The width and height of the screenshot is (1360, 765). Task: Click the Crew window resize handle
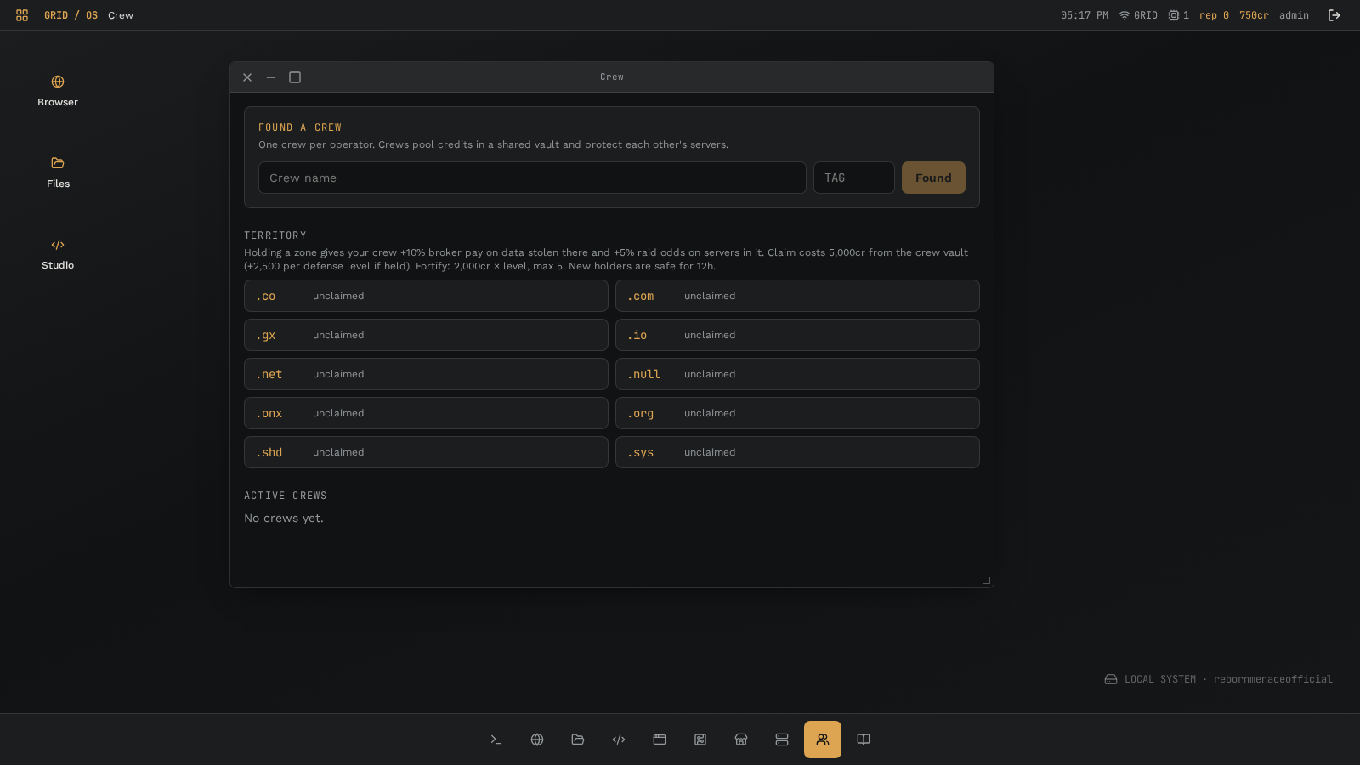[x=988, y=581]
